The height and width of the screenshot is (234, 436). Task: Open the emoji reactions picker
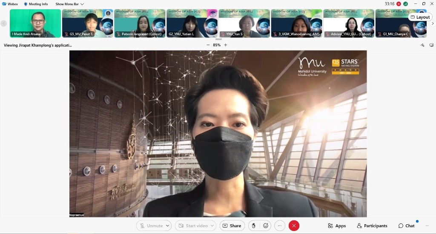pyautogui.click(x=266, y=226)
